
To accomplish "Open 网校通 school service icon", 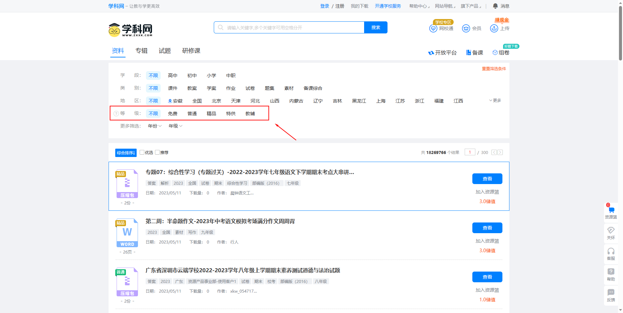I will tap(433, 28).
